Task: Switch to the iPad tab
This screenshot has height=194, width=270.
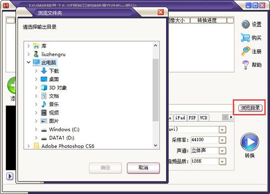Action: point(180,118)
